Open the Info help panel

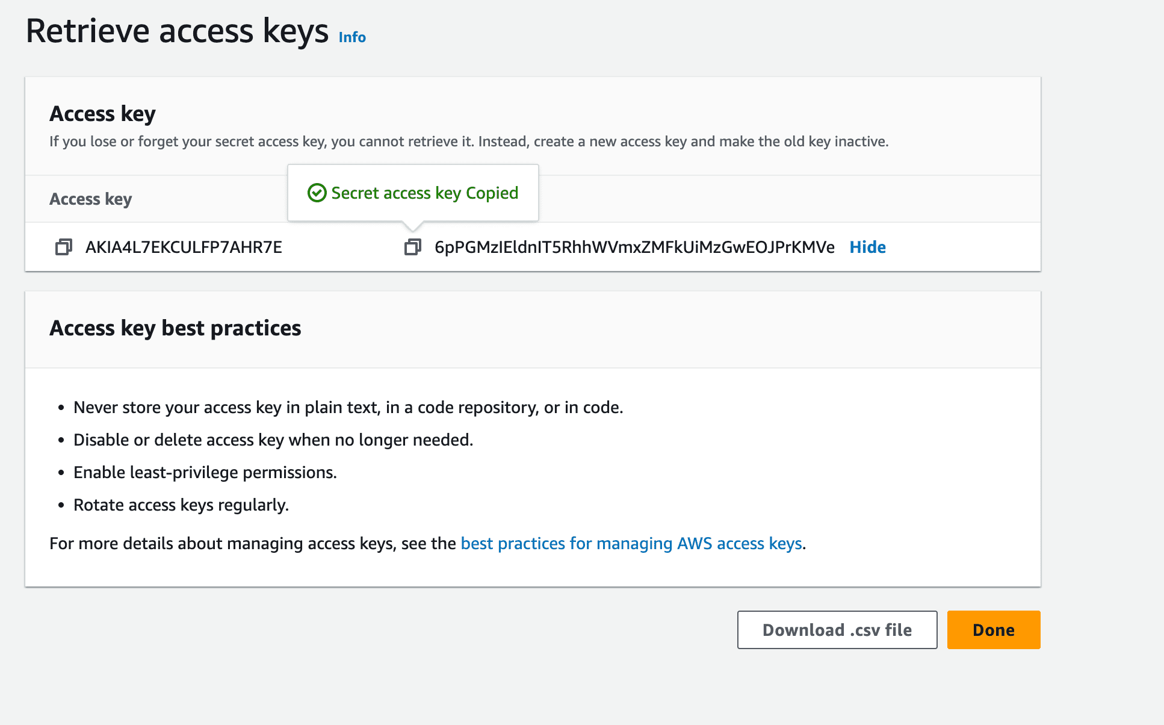351,37
